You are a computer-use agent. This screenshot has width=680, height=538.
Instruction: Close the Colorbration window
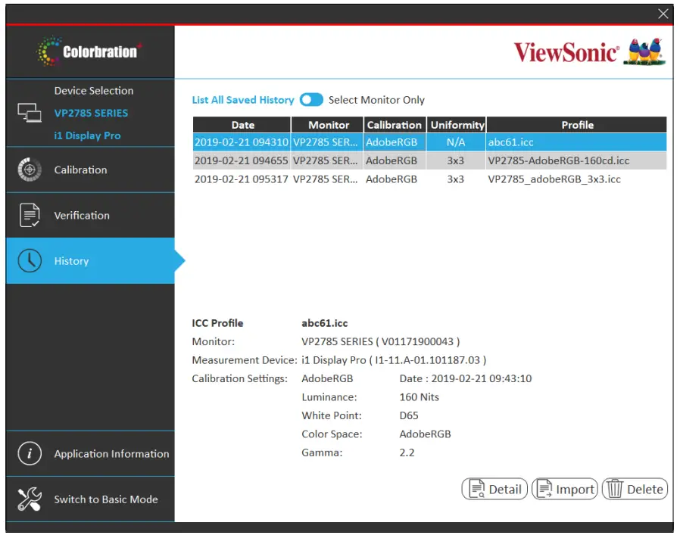coord(663,14)
